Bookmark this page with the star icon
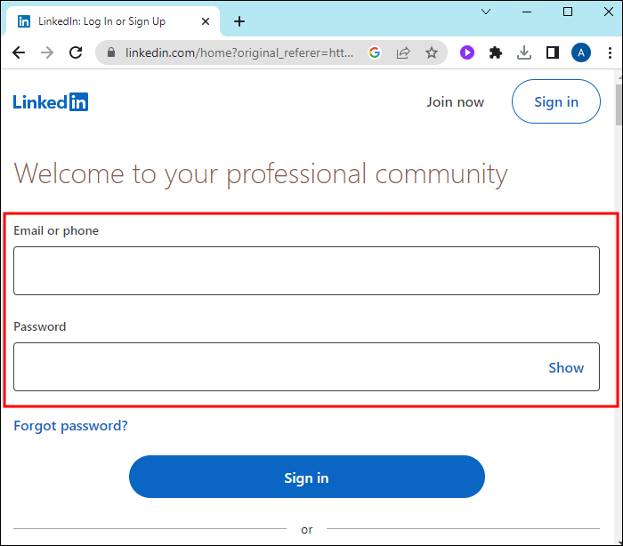This screenshot has width=623, height=546. pyautogui.click(x=432, y=52)
